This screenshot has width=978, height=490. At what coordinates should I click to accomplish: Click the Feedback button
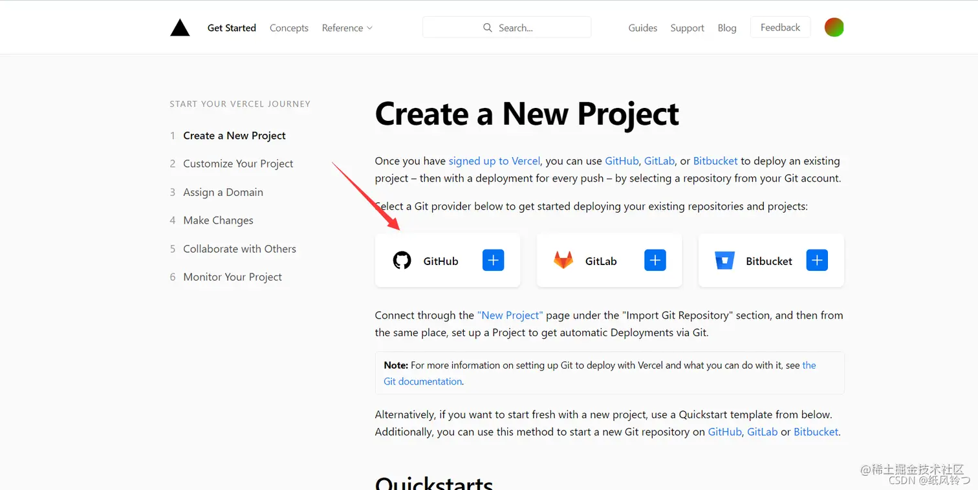coord(780,27)
